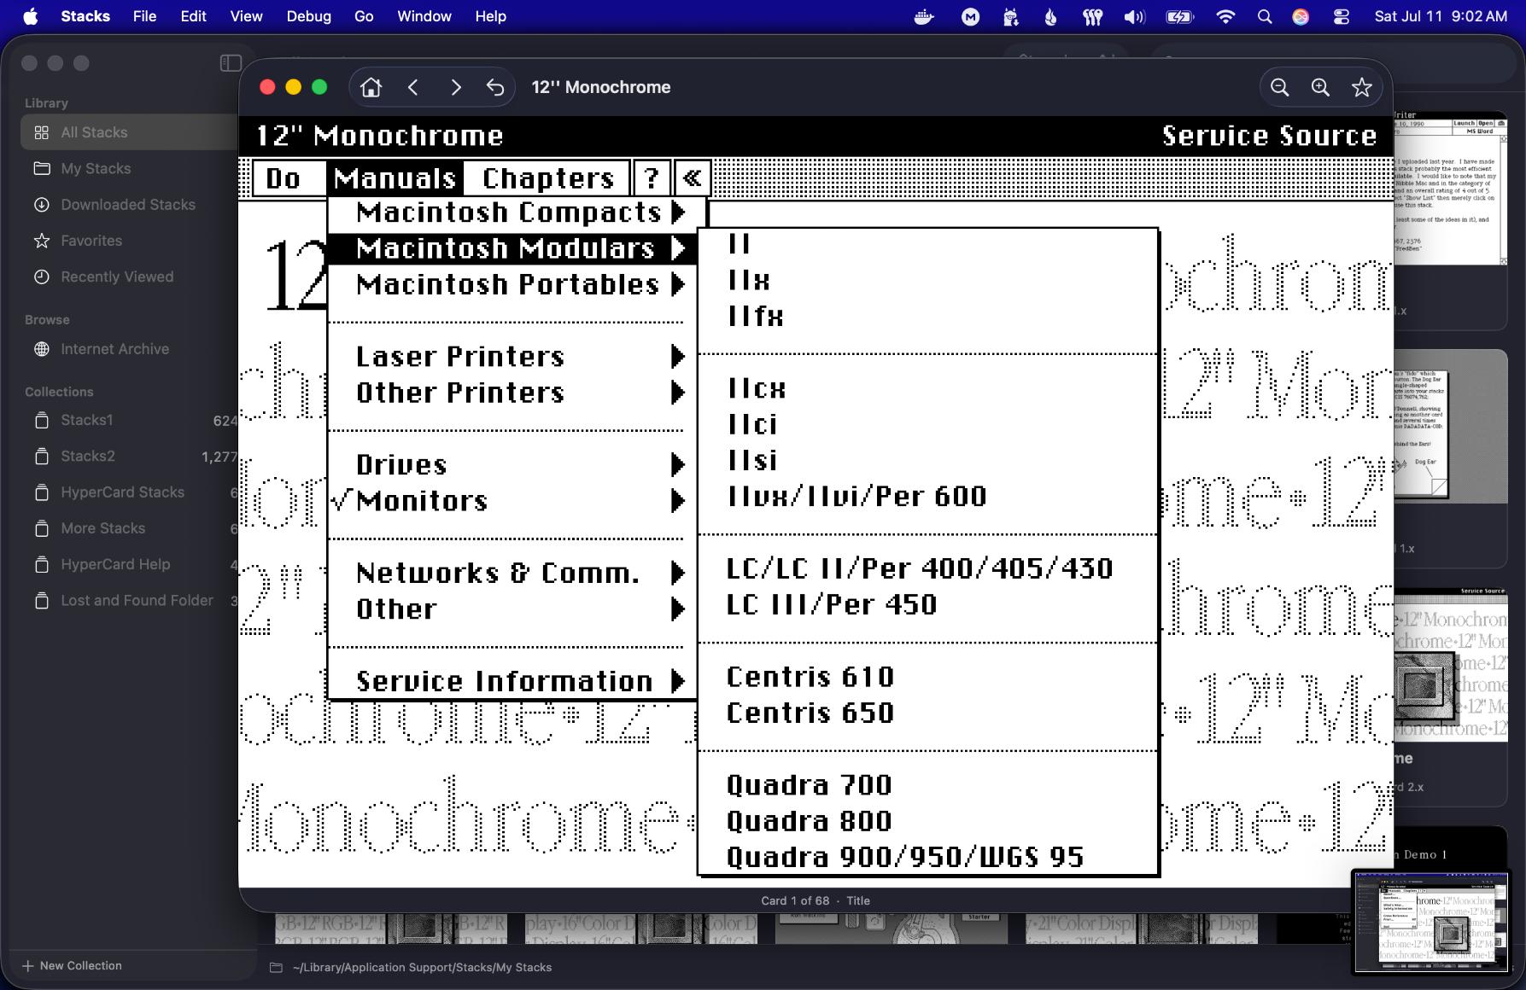
Task: Select the IIsi manual entry
Action: (x=928, y=461)
